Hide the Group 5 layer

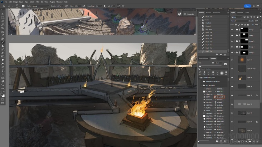point(232,52)
